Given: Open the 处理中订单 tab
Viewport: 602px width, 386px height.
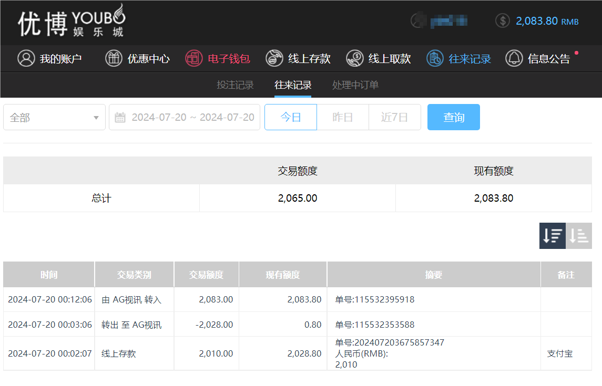Looking at the screenshot, I should click(x=355, y=85).
